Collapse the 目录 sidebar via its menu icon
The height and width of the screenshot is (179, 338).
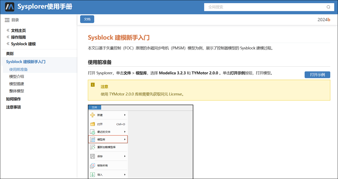pyautogui.click(x=7, y=20)
